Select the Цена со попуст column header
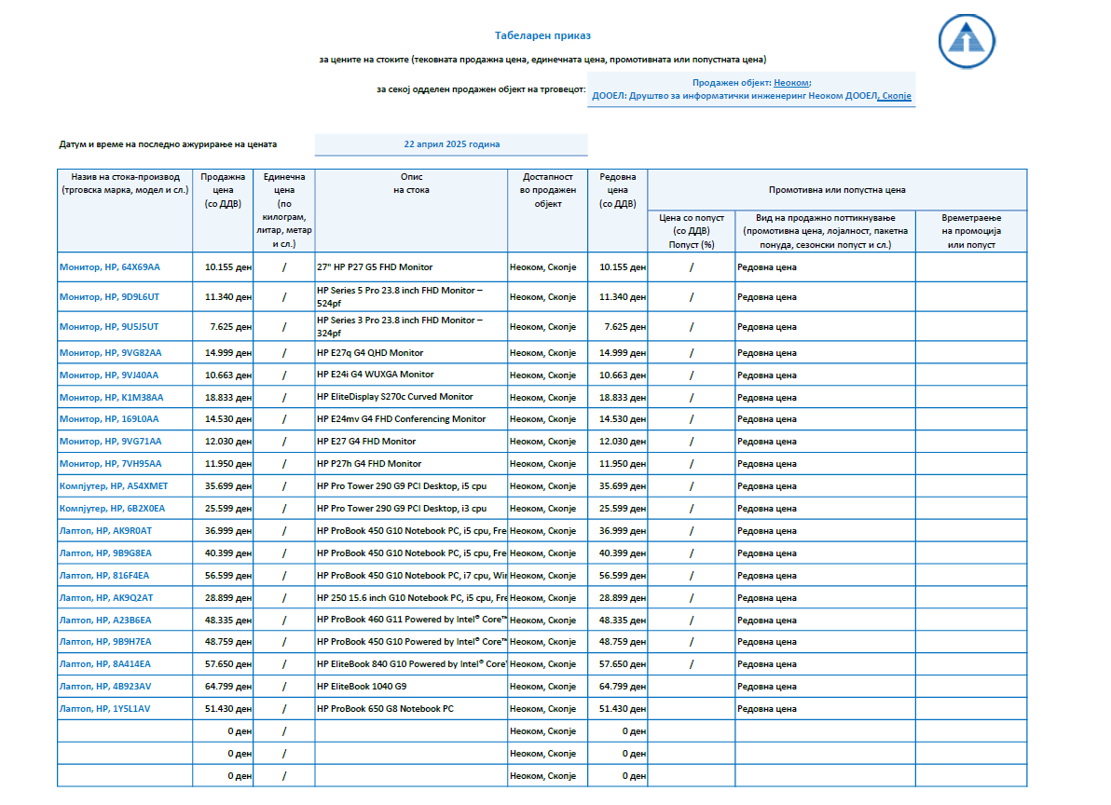 pos(692,231)
